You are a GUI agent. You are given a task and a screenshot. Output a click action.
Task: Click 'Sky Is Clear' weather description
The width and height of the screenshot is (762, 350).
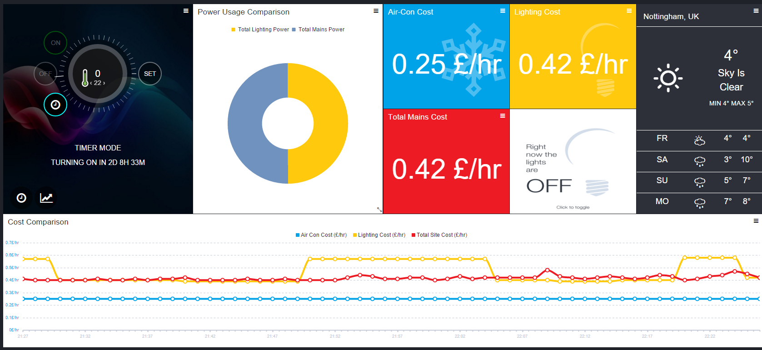731,80
